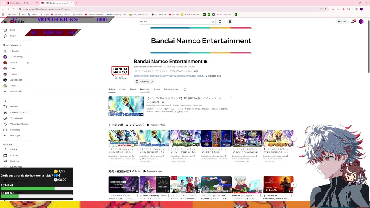Reload the page in the browser
This screenshot has width=370, height=208.
tap(13, 9)
